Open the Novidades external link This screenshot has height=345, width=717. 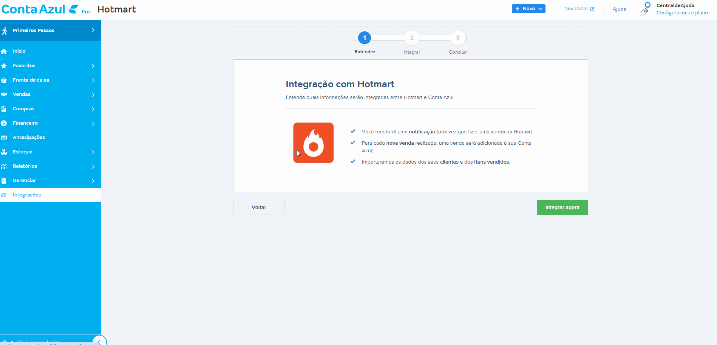pos(579,9)
